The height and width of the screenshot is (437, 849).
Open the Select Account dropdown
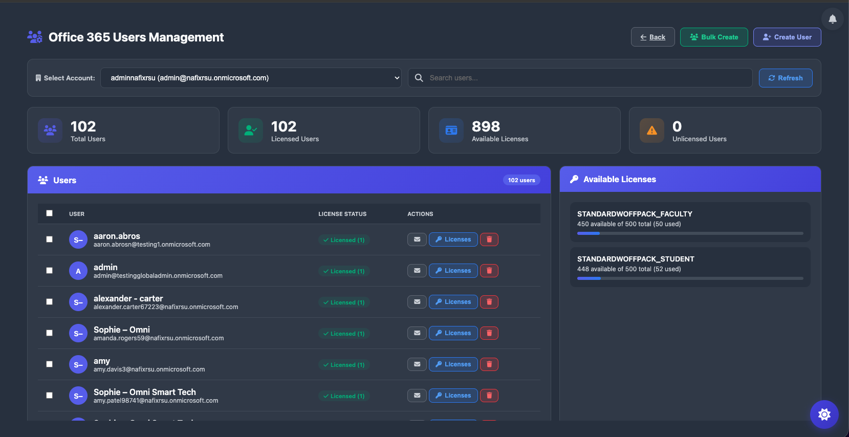[x=251, y=78]
